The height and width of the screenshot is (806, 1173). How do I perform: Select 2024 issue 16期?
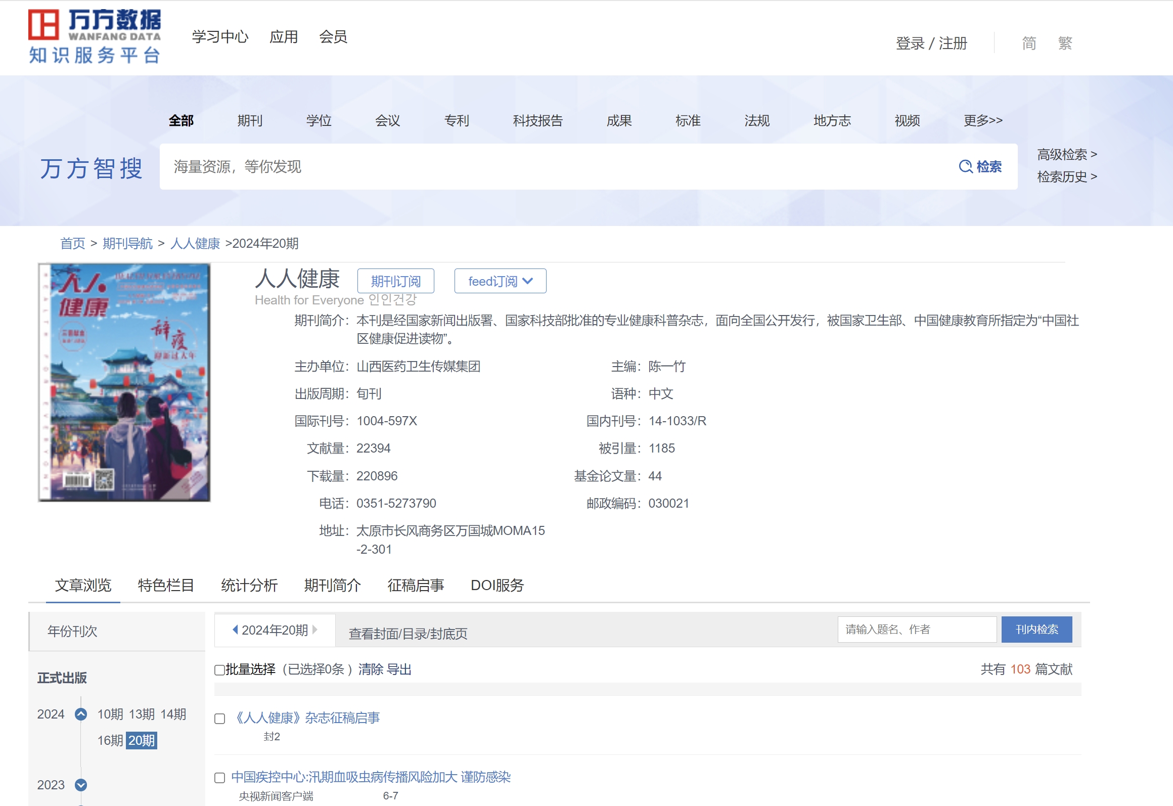110,740
